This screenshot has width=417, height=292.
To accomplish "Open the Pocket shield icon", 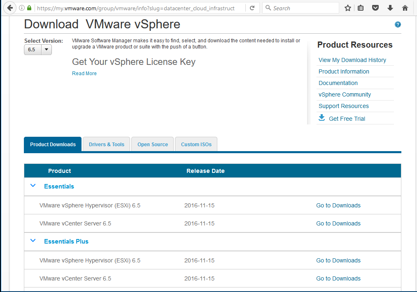I will coord(375,8).
